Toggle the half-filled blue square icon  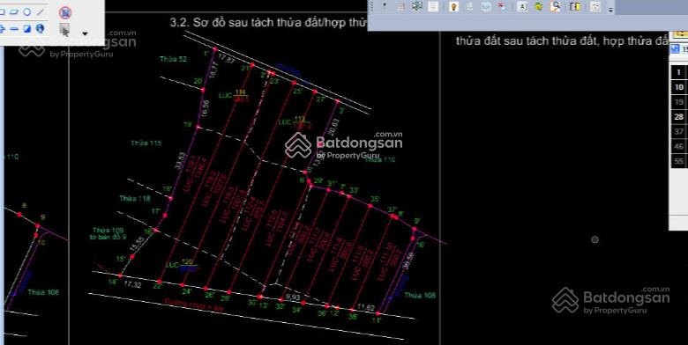click(26, 29)
